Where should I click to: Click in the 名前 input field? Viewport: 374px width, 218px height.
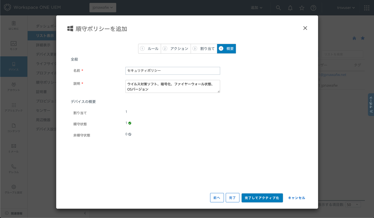click(173, 71)
